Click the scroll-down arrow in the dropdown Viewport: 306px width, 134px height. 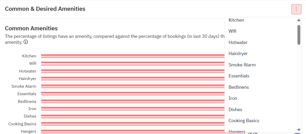298,130
